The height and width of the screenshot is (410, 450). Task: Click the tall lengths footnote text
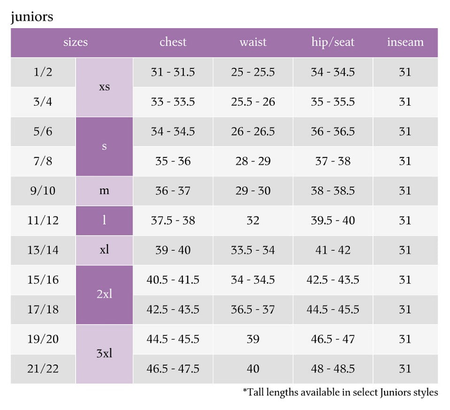[341, 393]
